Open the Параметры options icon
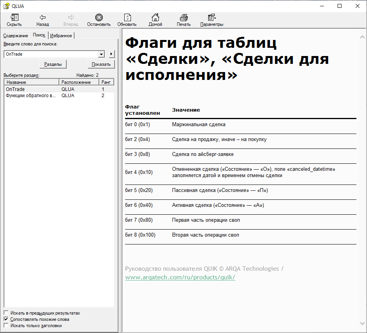 click(x=212, y=18)
